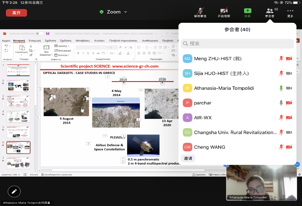Image resolution: width=302 pixels, height=206 pixels.
Task: Increase font size with the larger A
Action: tap(121, 47)
